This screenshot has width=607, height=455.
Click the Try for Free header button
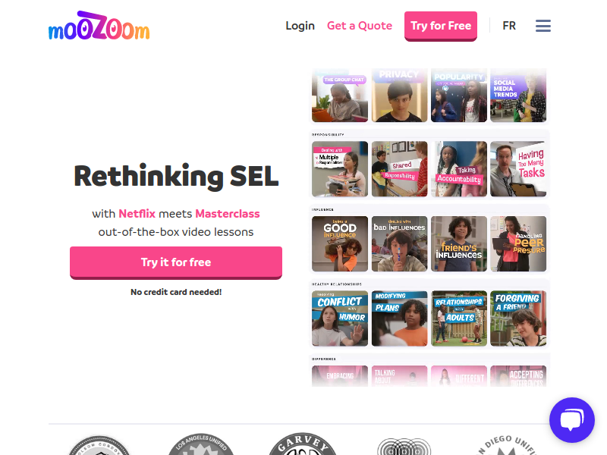(x=441, y=26)
